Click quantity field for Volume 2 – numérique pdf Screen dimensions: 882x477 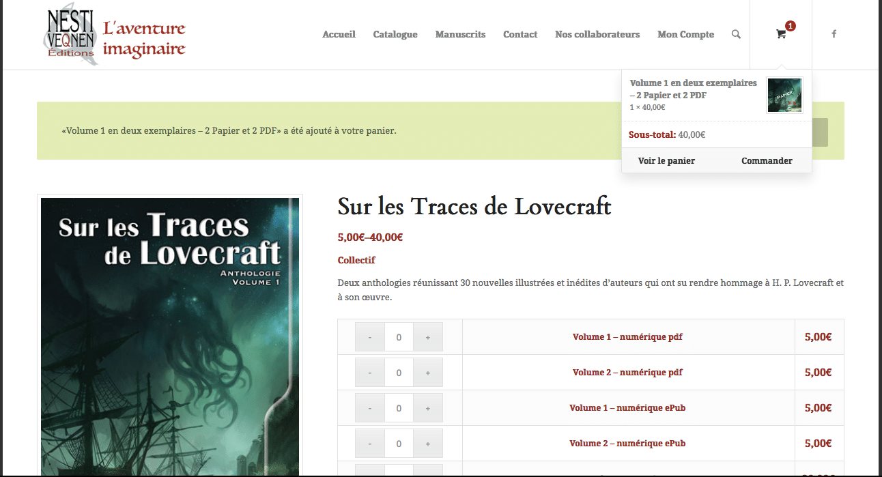[x=399, y=373]
